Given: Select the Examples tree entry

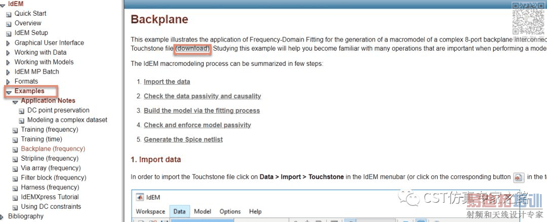Looking at the screenshot, I should pyautogui.click(x=29, y=91).
